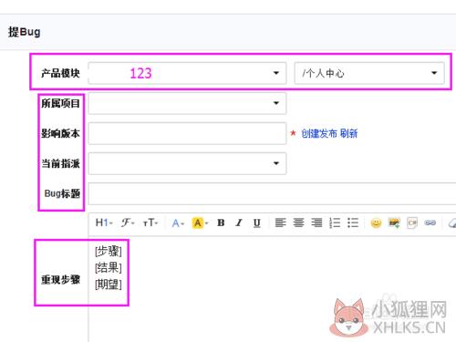Insert a hyperlink with the link icon
The height and width of the screenshot is (342, 456).
pos(430,223)
